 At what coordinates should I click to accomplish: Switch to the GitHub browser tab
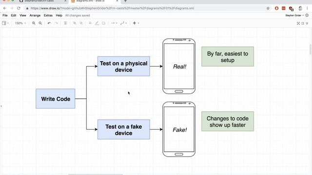point(42,1)
